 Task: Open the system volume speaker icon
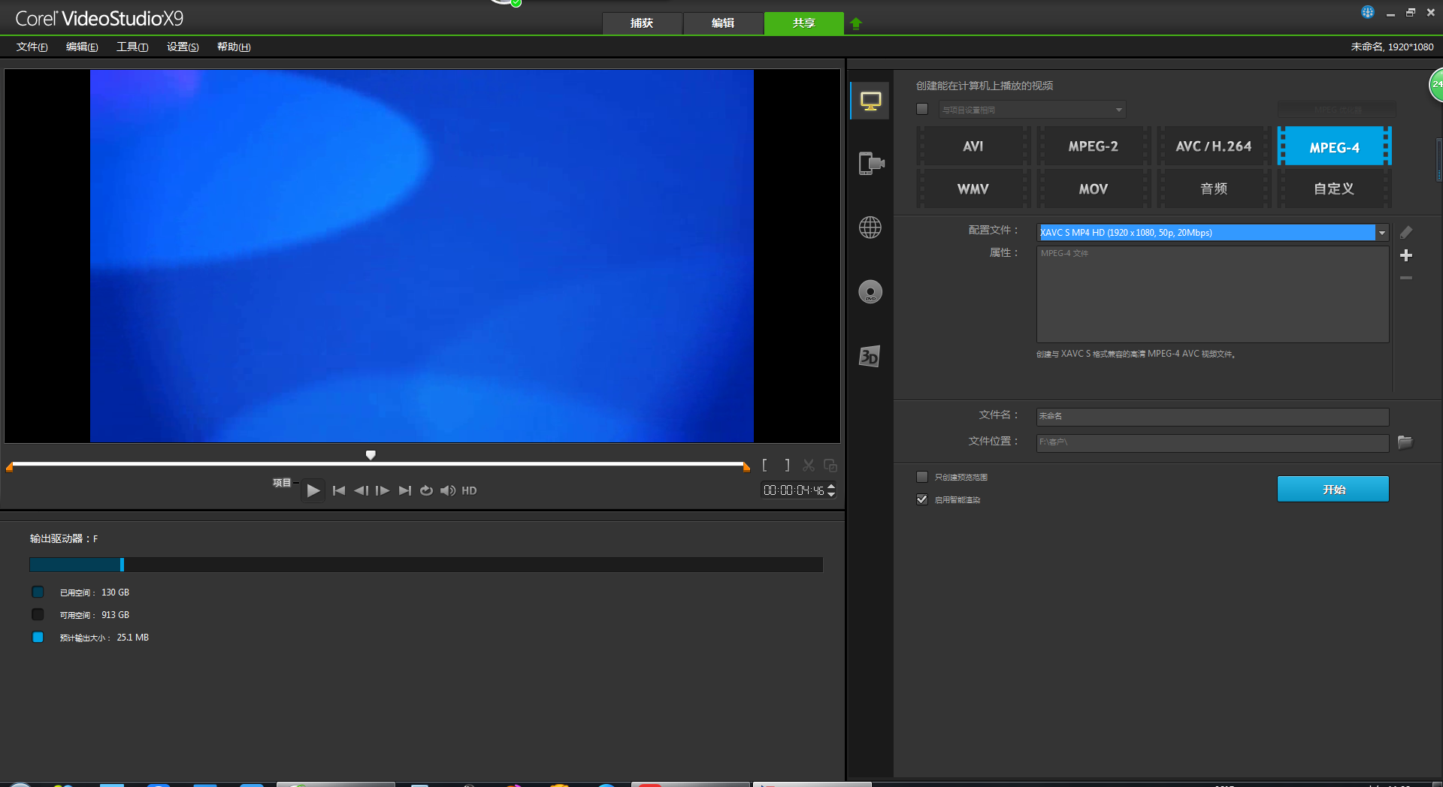point(448,490)
